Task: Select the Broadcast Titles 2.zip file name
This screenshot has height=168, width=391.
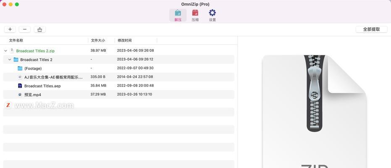Action: click(x=35, y=51)
